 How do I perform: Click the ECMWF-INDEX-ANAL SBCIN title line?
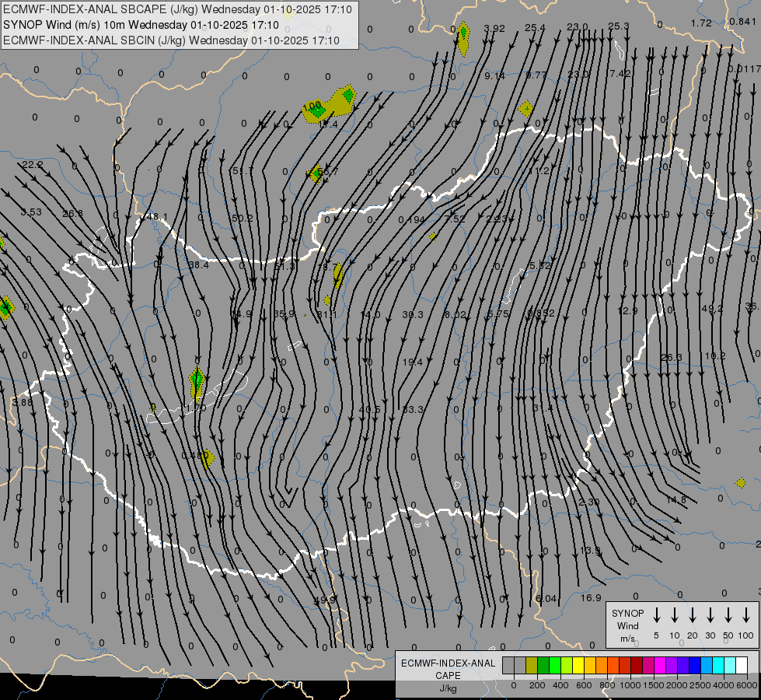(171, 40)
